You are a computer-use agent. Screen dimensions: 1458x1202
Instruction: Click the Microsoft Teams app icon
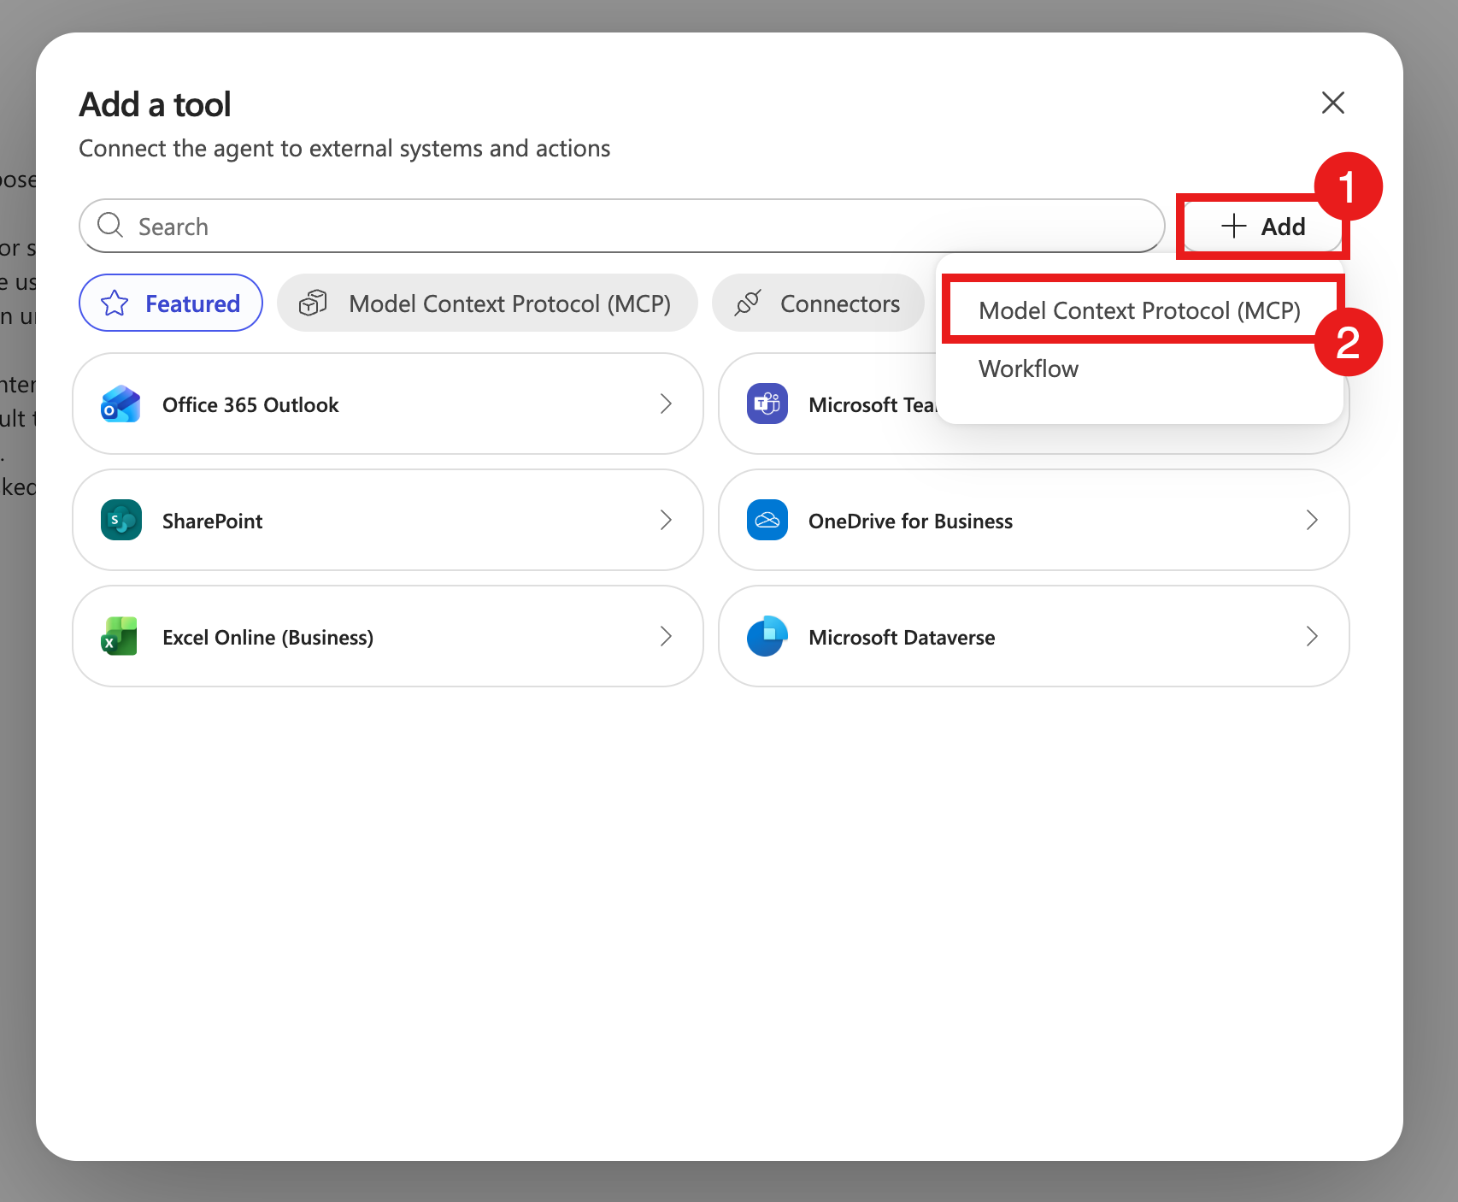[x=767, y=404]
